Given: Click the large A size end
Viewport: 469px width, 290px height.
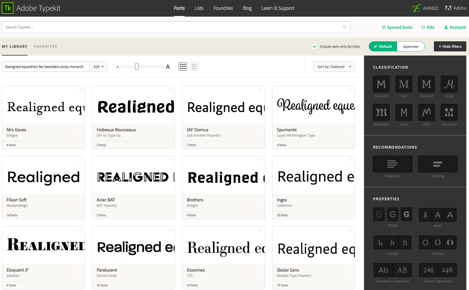Looking at the screenshot, I should tap(168, 67).
